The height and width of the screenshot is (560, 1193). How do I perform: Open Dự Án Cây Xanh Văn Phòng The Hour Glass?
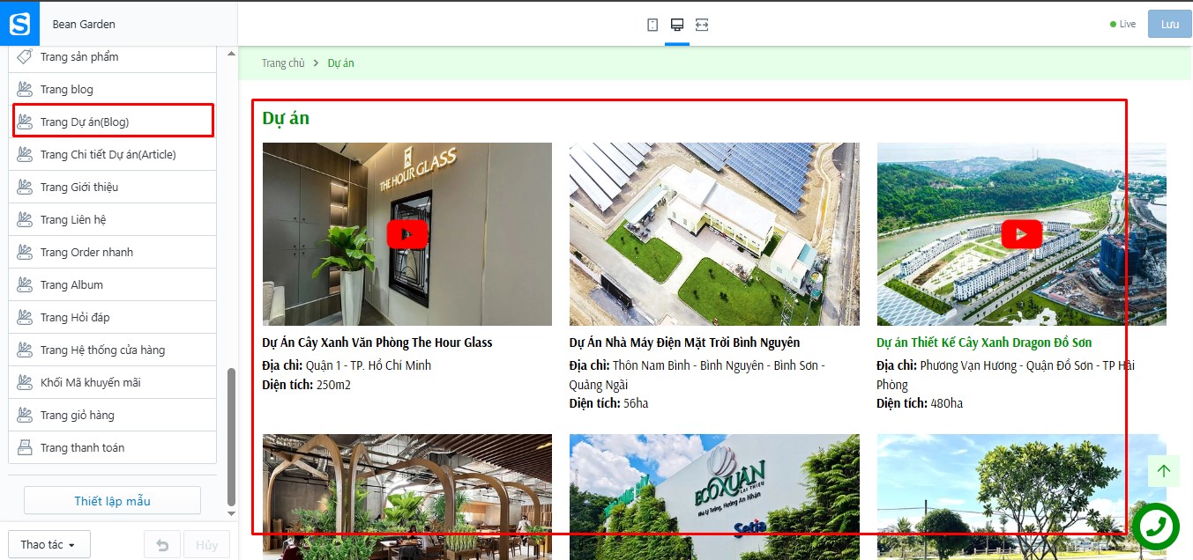click(377, 343)
